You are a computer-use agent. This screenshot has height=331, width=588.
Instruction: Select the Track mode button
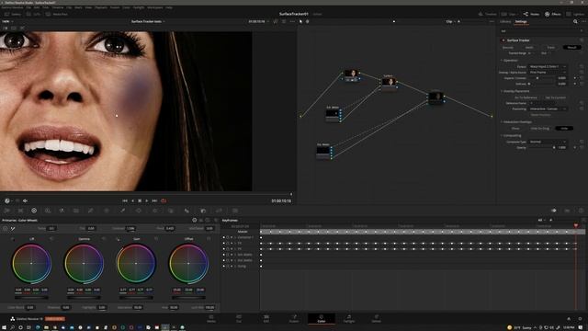(x=550, y=47)
